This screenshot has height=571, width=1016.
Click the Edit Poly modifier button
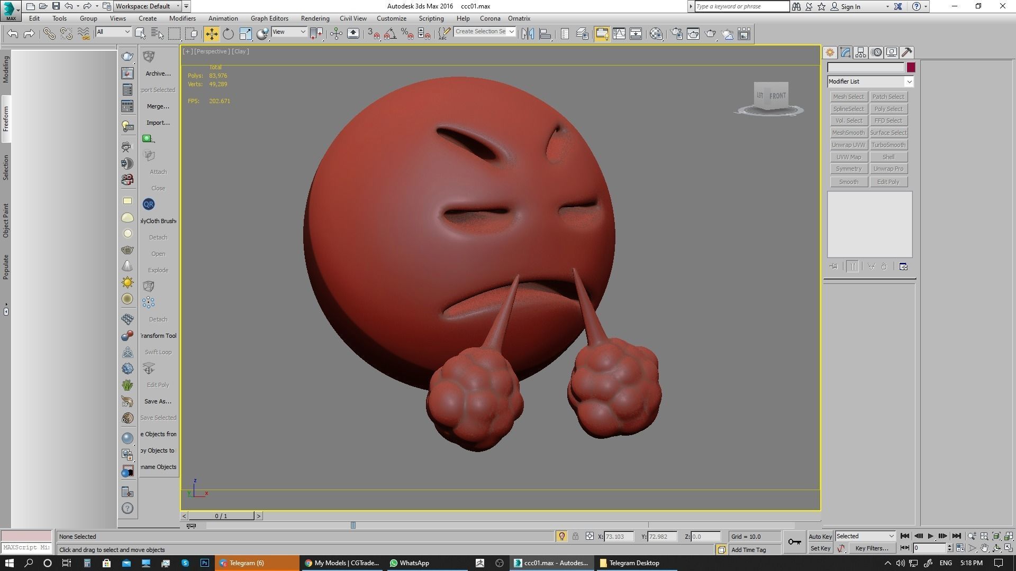click(888, 182)
